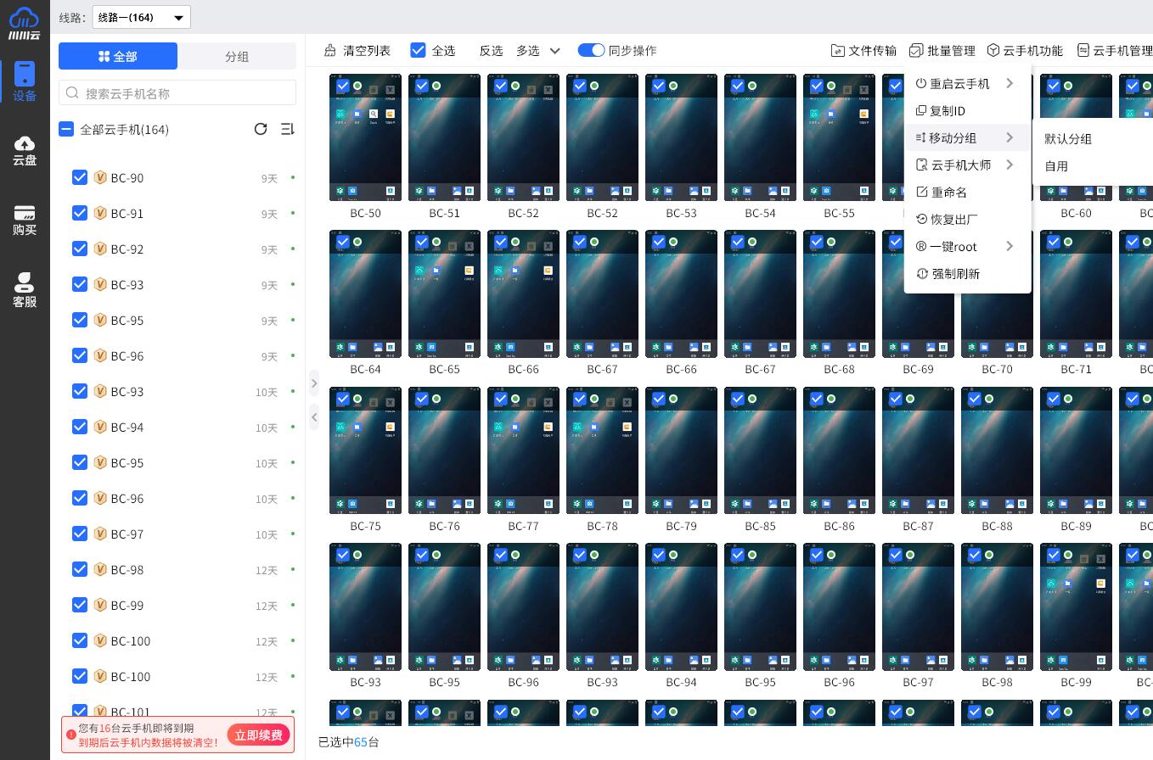
Task: Open 客服 customer service in sidebar
Action: 25,290
